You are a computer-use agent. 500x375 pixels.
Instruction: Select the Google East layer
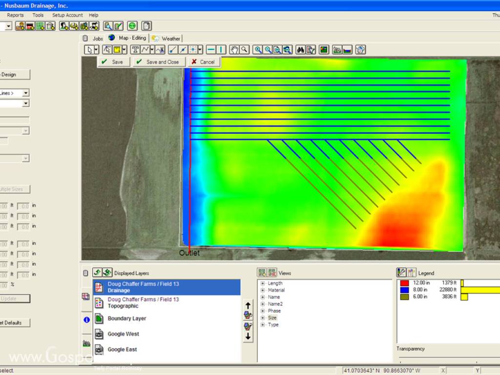click(x=167, y=350)
